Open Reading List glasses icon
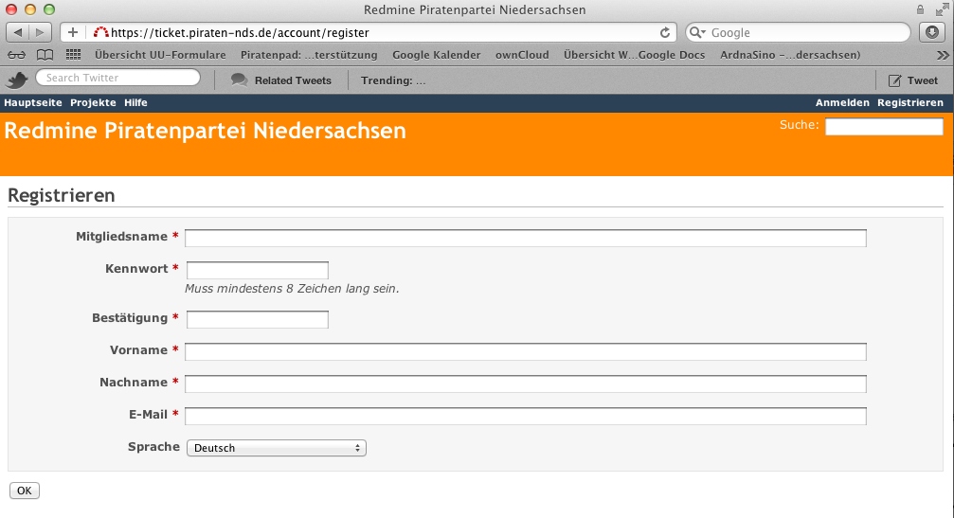This screenshot has width=954, height=518. (16, 55)
